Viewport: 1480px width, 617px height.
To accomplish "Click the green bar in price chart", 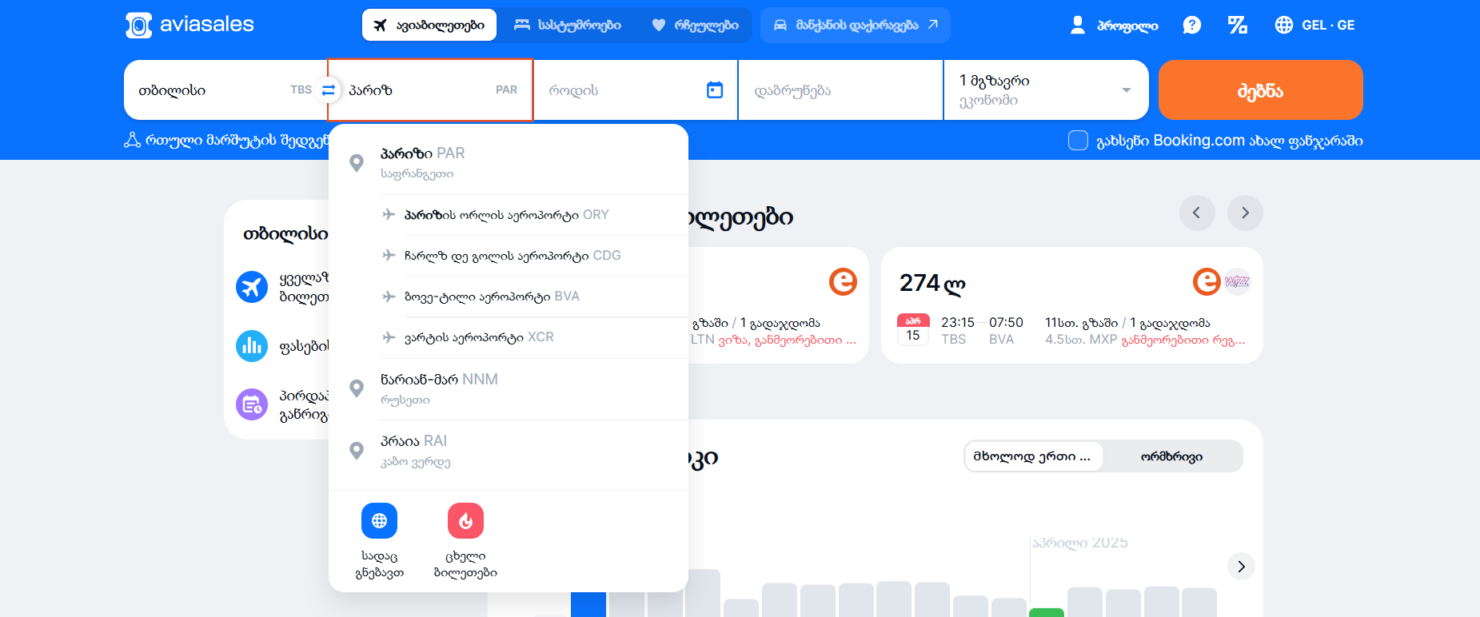I will 1046,612.
